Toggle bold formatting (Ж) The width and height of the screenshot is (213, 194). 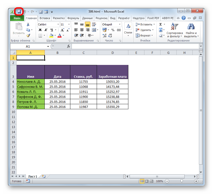[40, 30]
